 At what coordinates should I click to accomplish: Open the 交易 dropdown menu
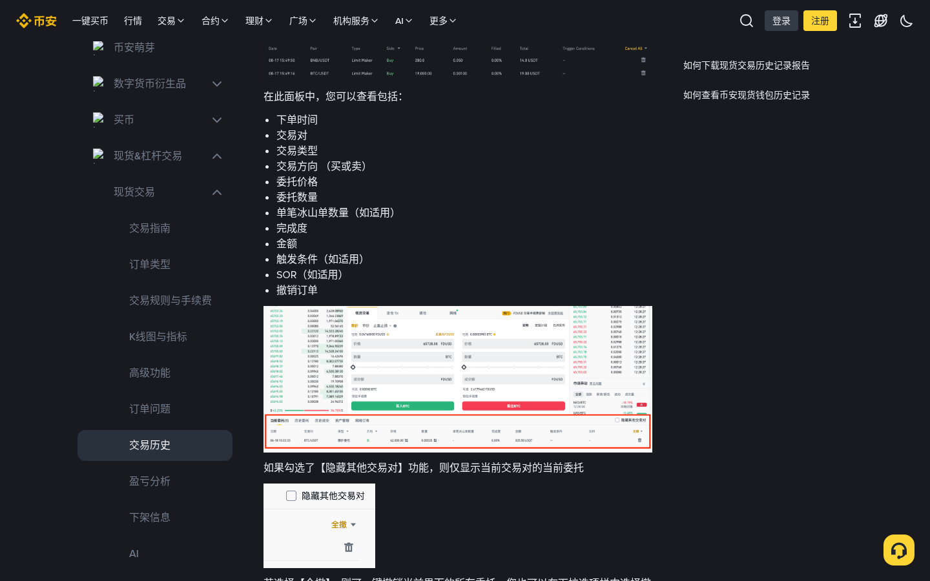click(x=171, y=21)
